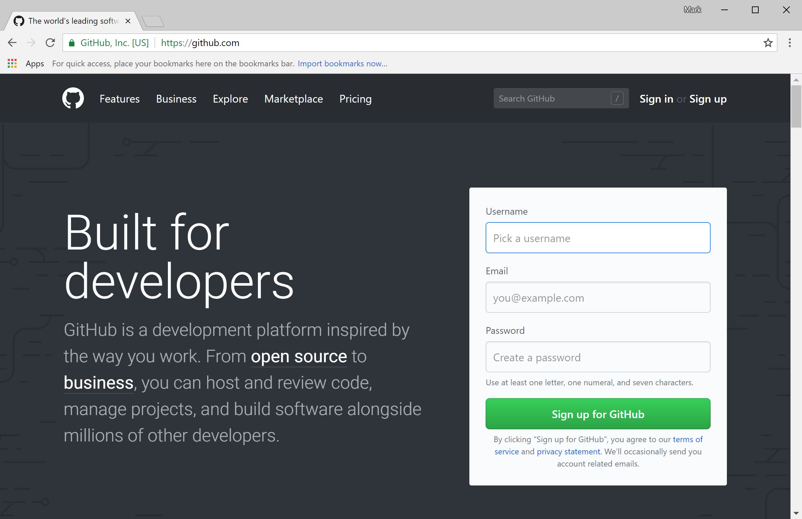
Task: Click the Sign up link in header
Action: pos(708,99)
